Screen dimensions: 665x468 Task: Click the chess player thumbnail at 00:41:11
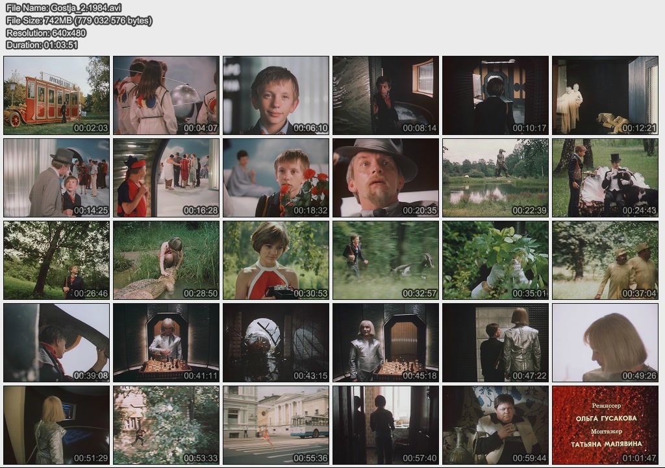point(166,342)
